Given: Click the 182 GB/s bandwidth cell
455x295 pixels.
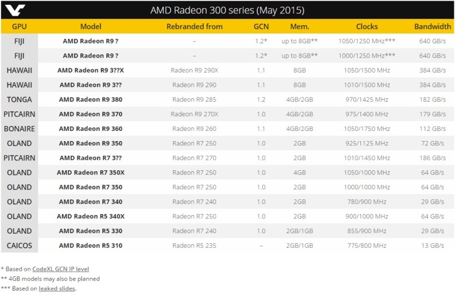Looking at the screenshot, I should [x=433, y=99].
